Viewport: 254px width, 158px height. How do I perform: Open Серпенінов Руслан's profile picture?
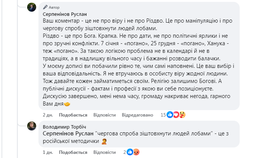[x=32, y=7]
